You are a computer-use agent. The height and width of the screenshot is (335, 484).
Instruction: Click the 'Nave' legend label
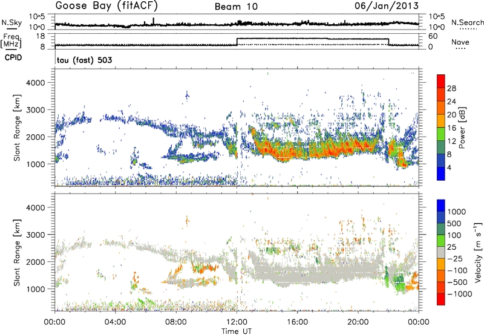click(460, 42)
